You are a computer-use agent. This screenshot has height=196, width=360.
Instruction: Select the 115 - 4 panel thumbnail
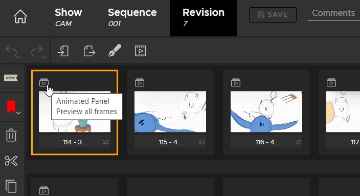click(170, 112)
